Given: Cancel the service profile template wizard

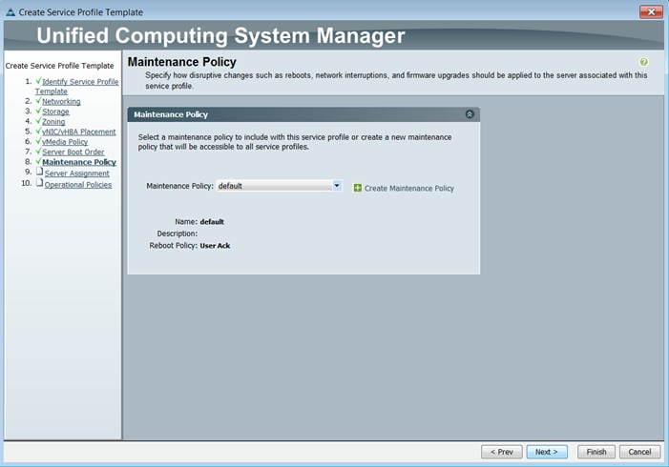Looking at the screenshot, I should pos(639,452).
